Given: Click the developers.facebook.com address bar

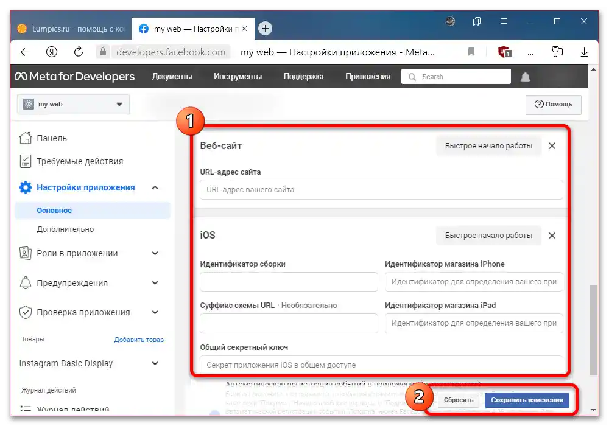Looking at the screenshot, I should coord(171,52).
